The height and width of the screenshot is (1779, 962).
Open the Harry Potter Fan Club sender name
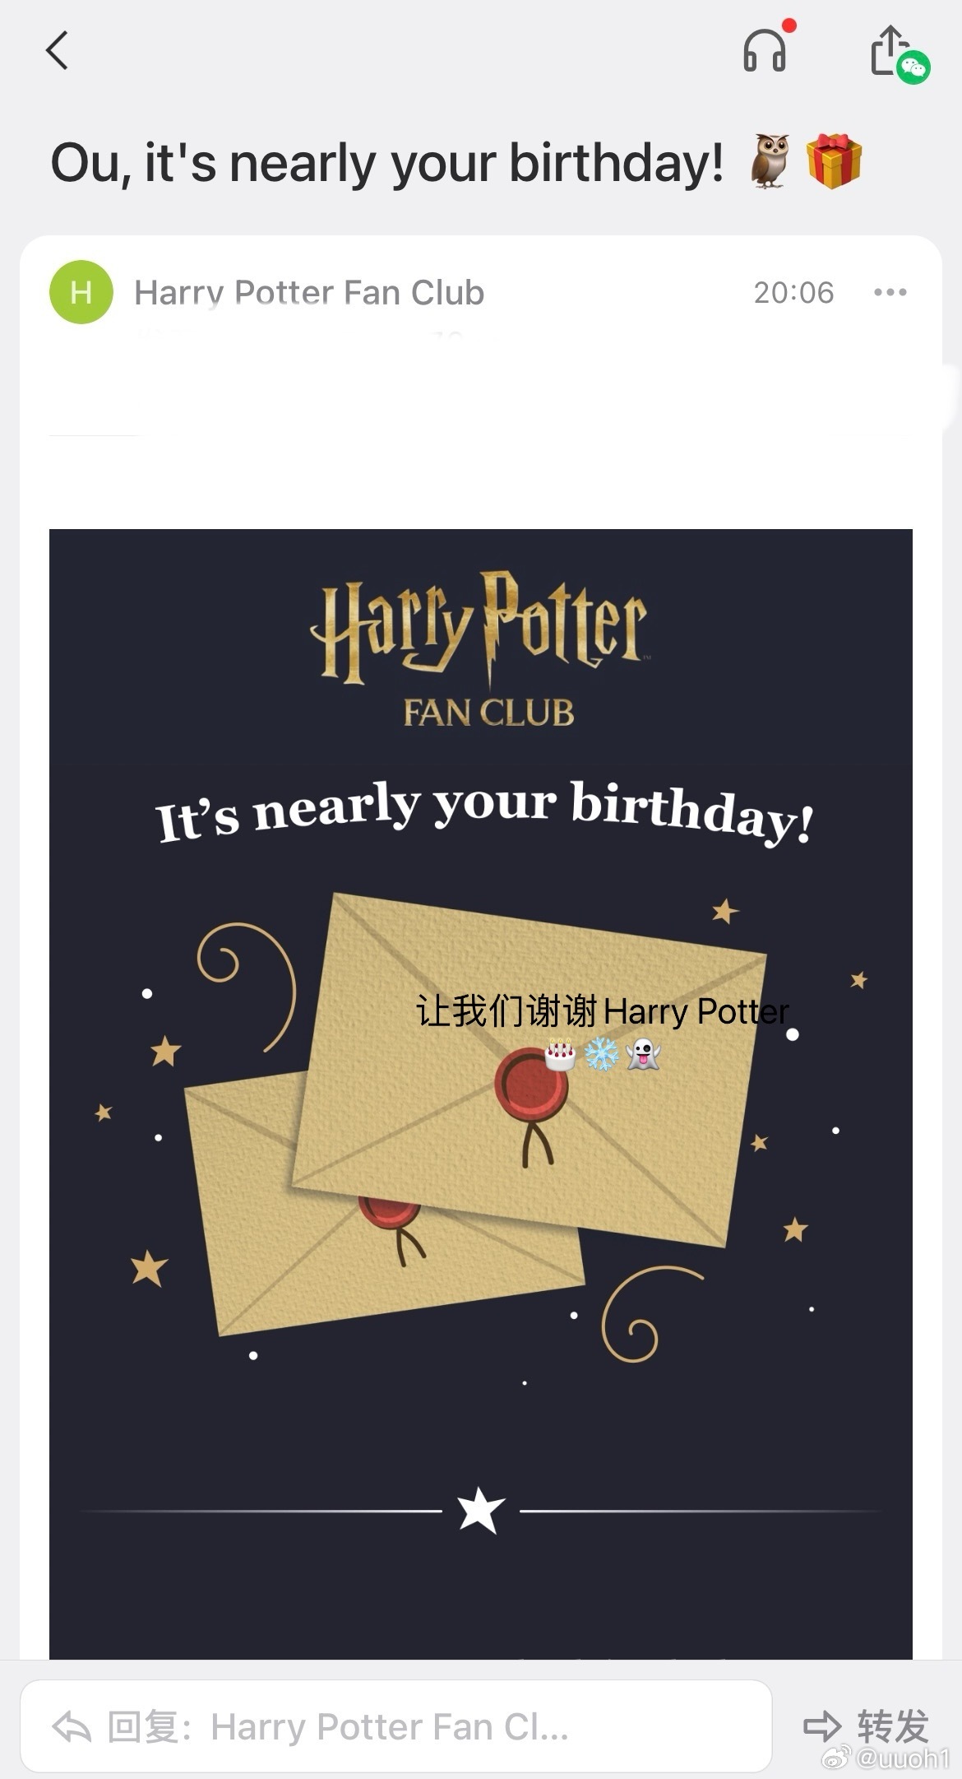tap(309, 292)
